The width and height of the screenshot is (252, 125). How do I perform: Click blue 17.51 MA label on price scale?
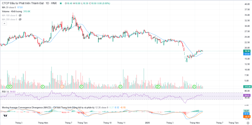coord(247,54)
